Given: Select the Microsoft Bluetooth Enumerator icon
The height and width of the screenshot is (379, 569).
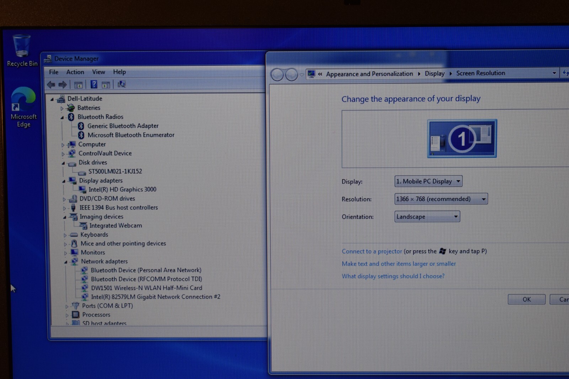Looking at the screenshot, I should [81, 135].
